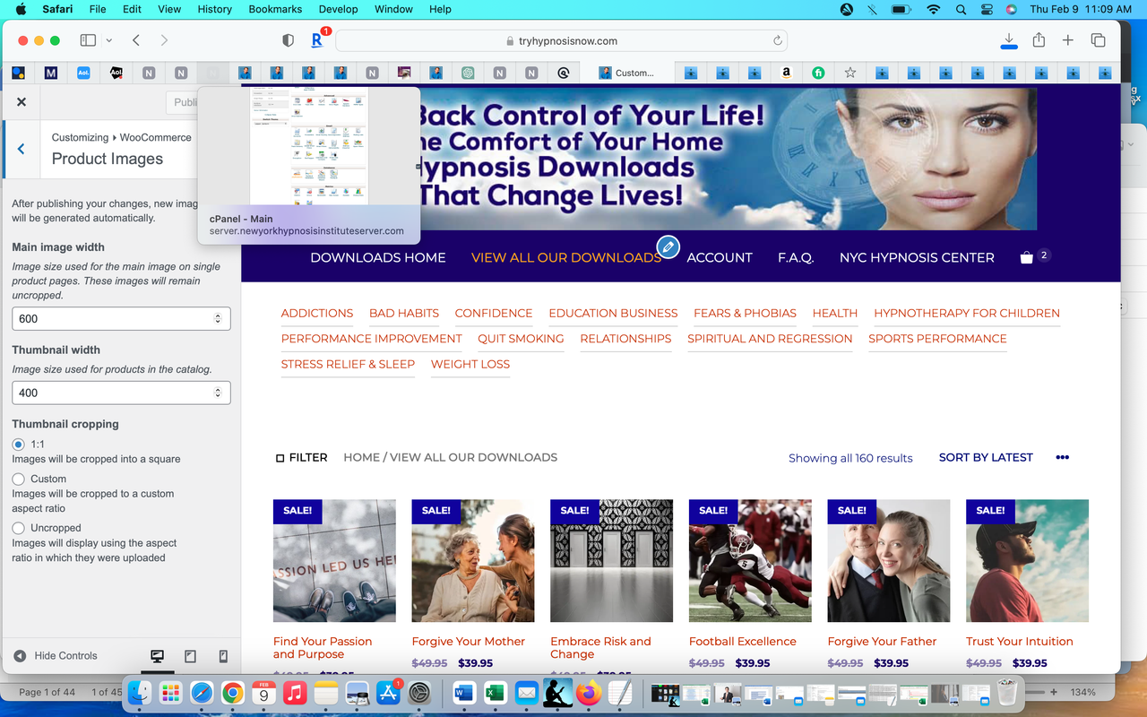
Task: Click the R extension icon with badge
Action: click(318, 39)
